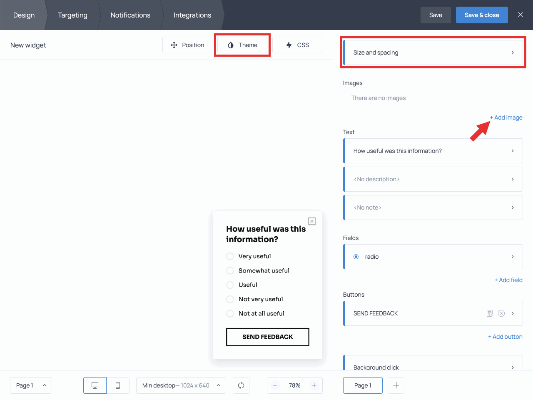Viewport: 533px width, 400px height.
Task: Switch to the Targeting tab
Action: pos(72,15)
